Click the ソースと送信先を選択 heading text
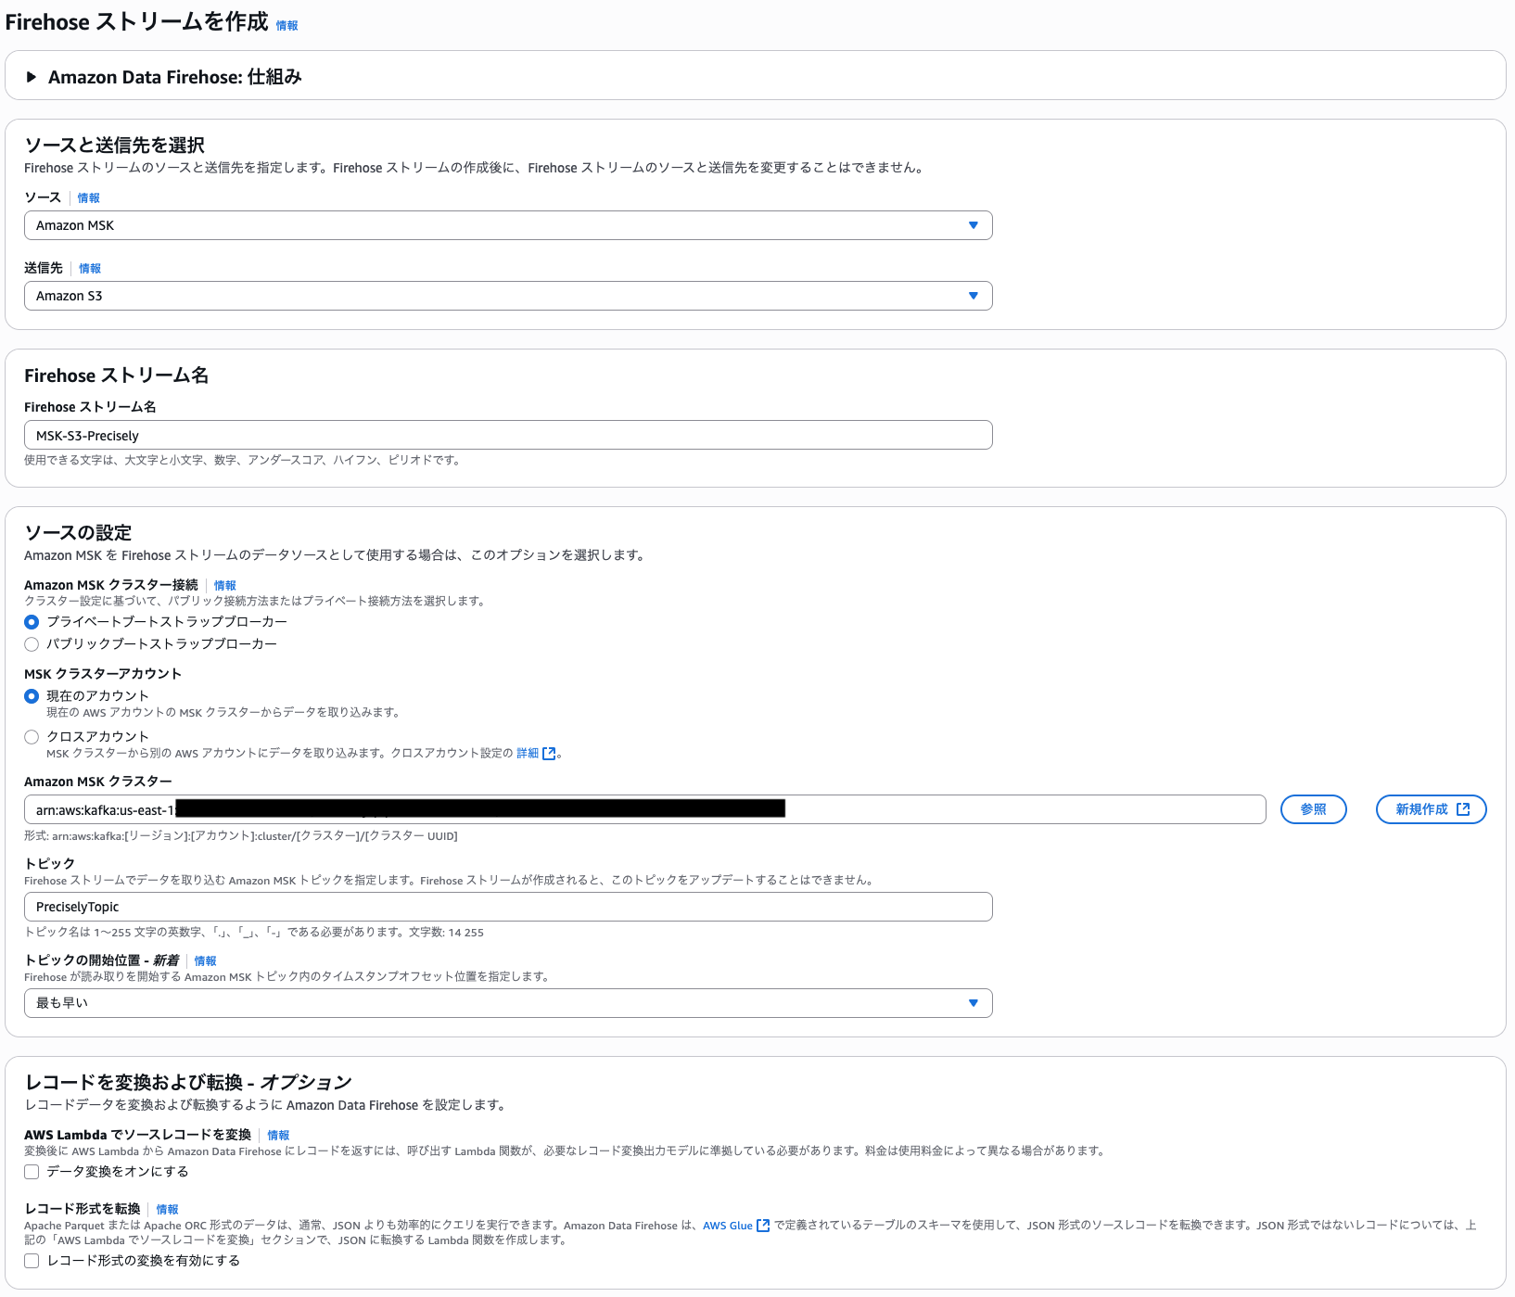The height and width of the screenshot is (1297, 1515). [115, 146]
